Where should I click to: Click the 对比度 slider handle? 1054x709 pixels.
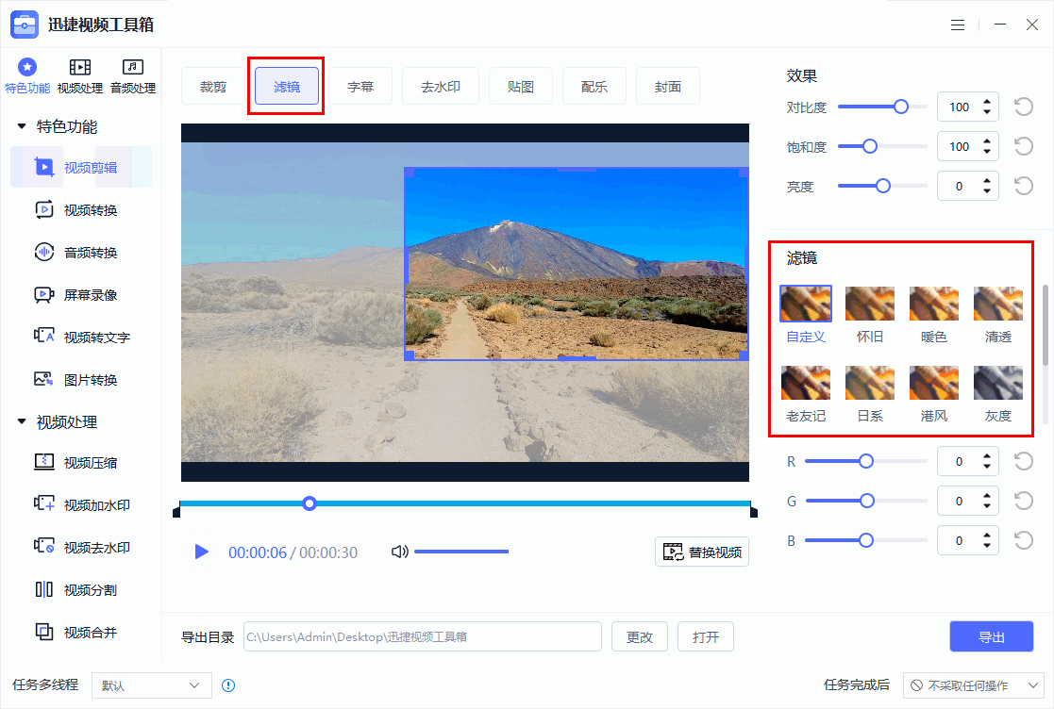click(x=901, y=107)
